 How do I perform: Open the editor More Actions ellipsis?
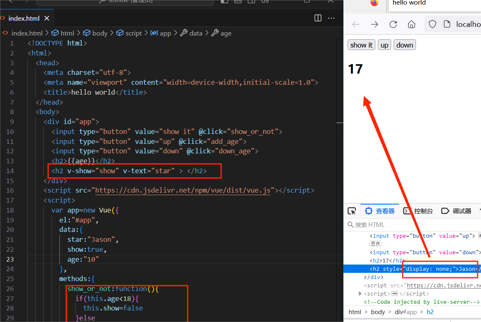tap(331, 18)
